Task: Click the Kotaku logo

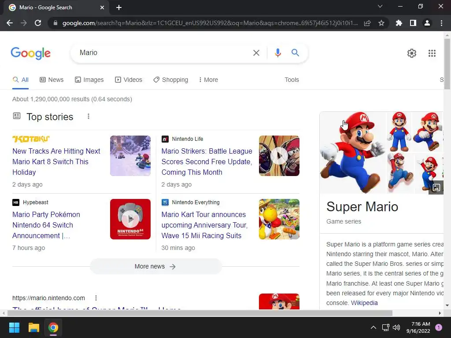Action: click(x=31, y=139)
